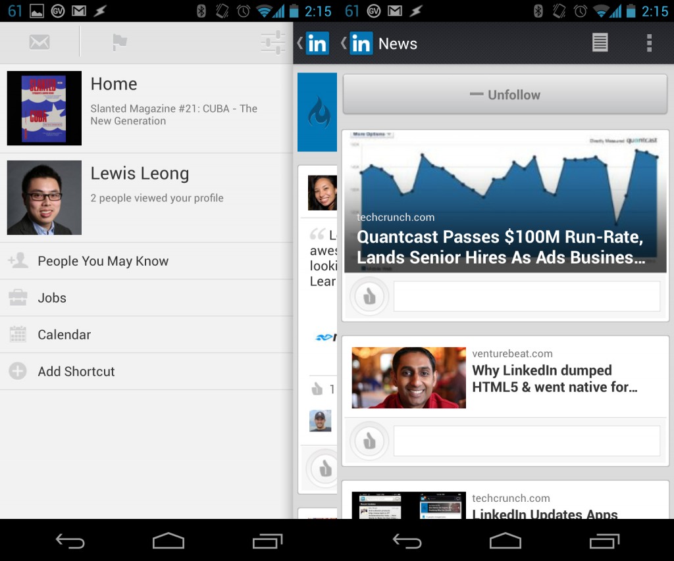Open the filter settings icon
The width and height of the screenshot is (674, 561).
point(272,42)
